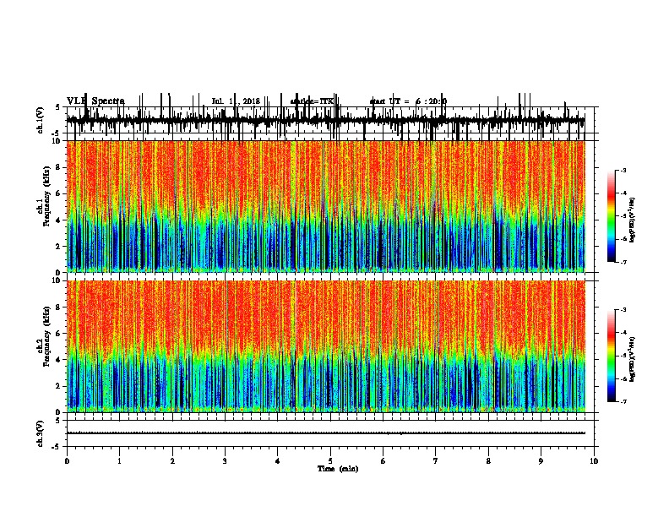Click the time axis tick label '4'

click(278, 461)
